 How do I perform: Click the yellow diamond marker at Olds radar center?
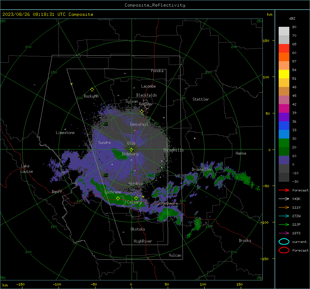[132, 149]
